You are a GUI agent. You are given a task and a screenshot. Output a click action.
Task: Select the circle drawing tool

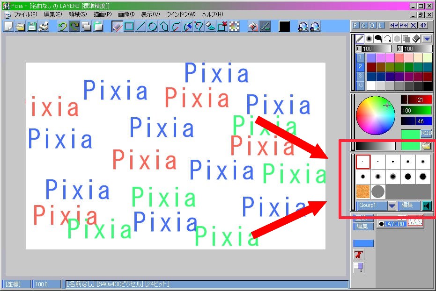pos(152,27)
